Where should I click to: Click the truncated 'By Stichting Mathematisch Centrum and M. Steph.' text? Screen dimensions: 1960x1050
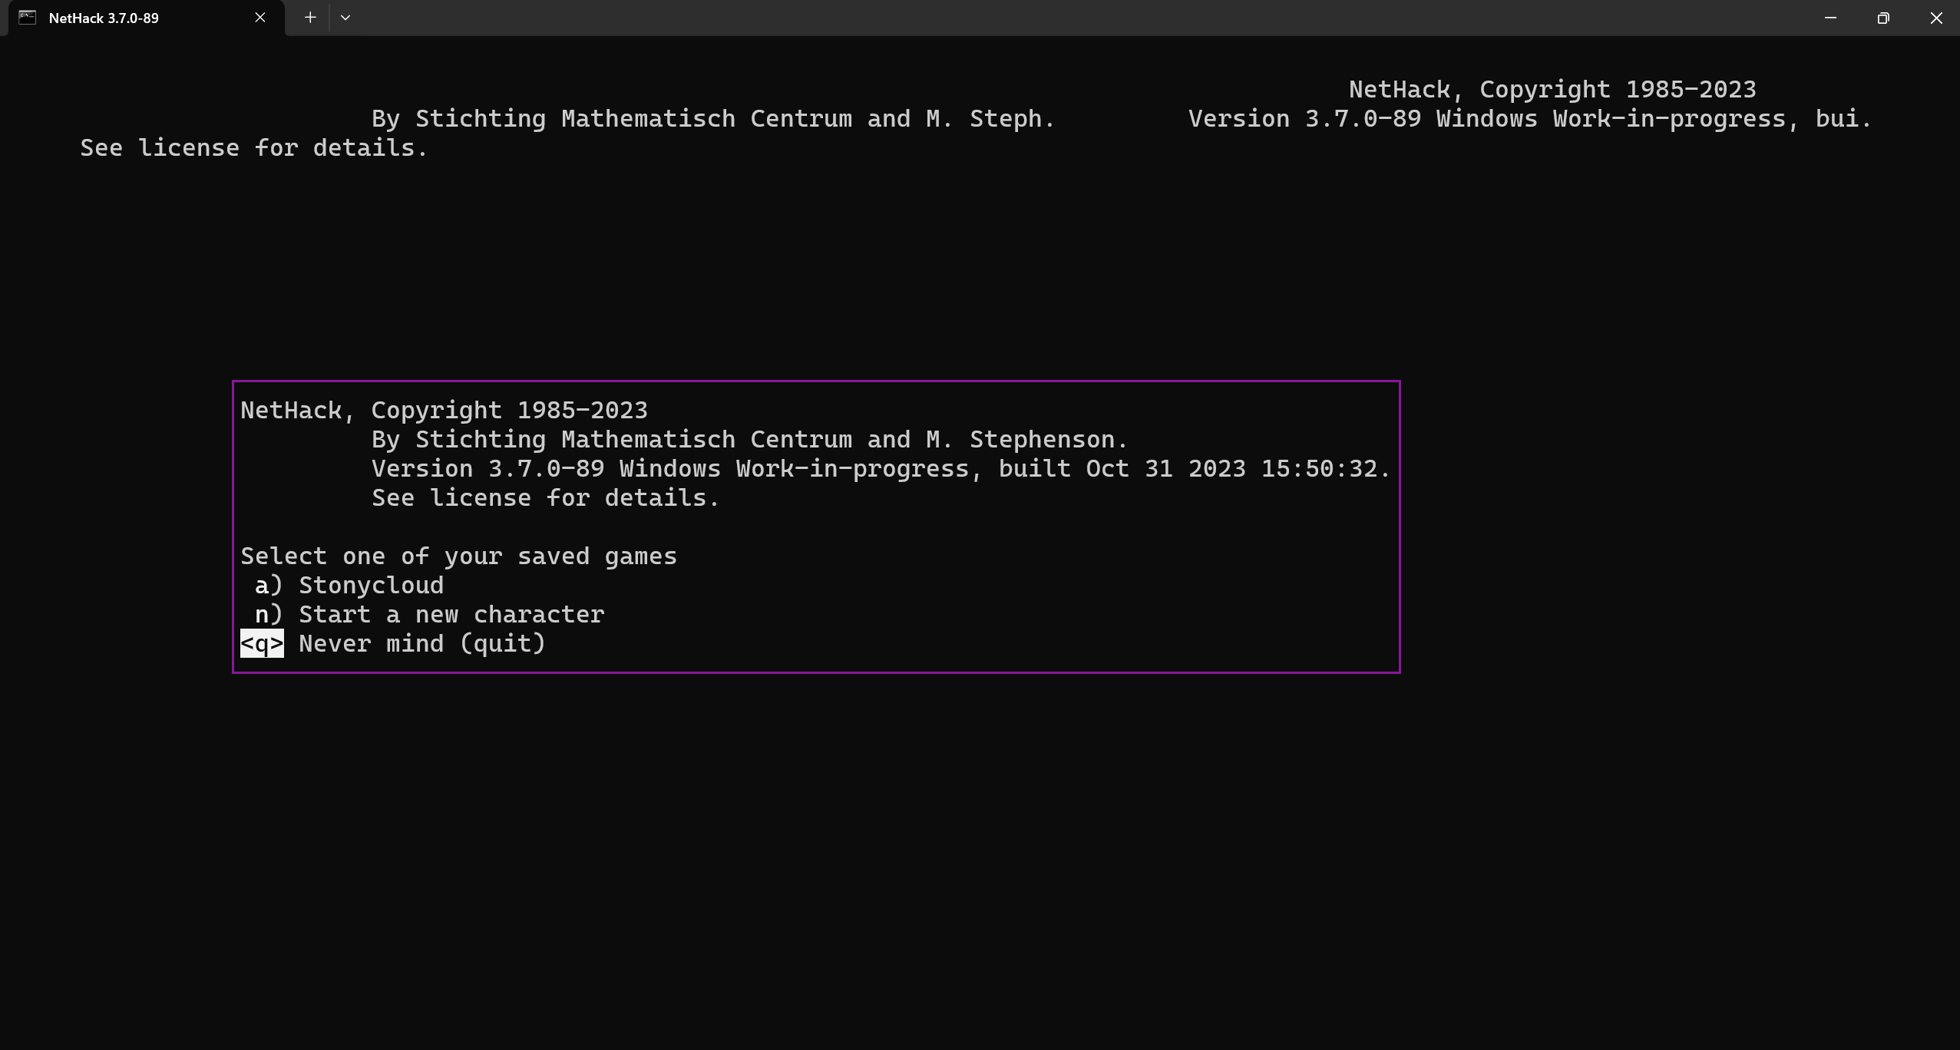(x=714, y=119)
